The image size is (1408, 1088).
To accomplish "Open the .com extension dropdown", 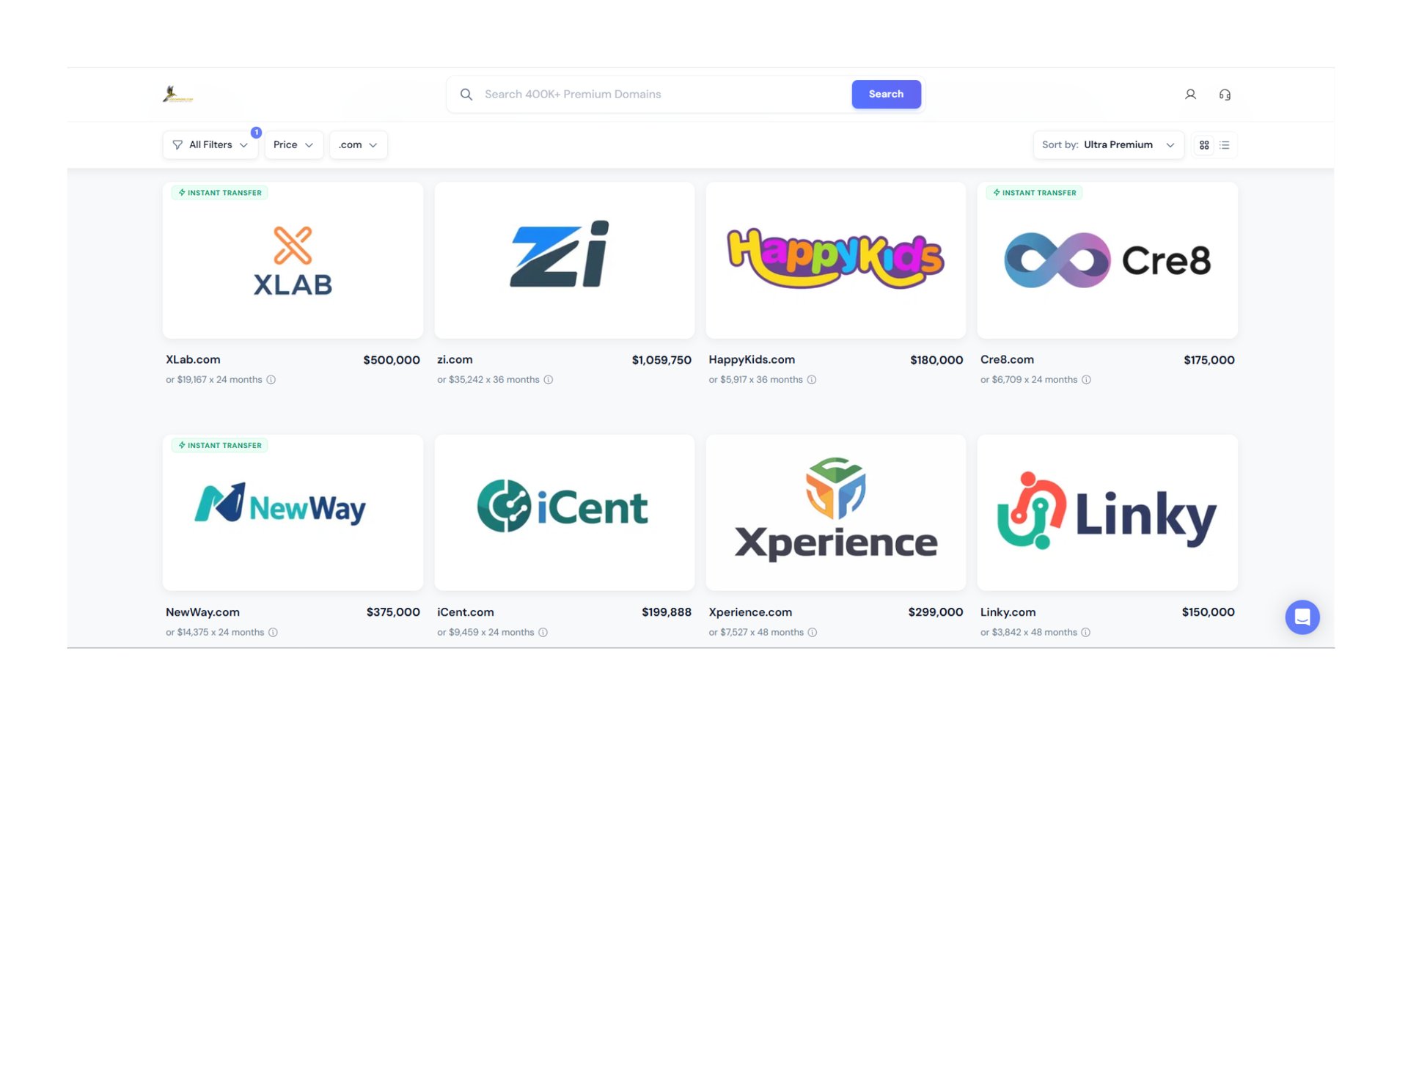I will click(358, 145).
